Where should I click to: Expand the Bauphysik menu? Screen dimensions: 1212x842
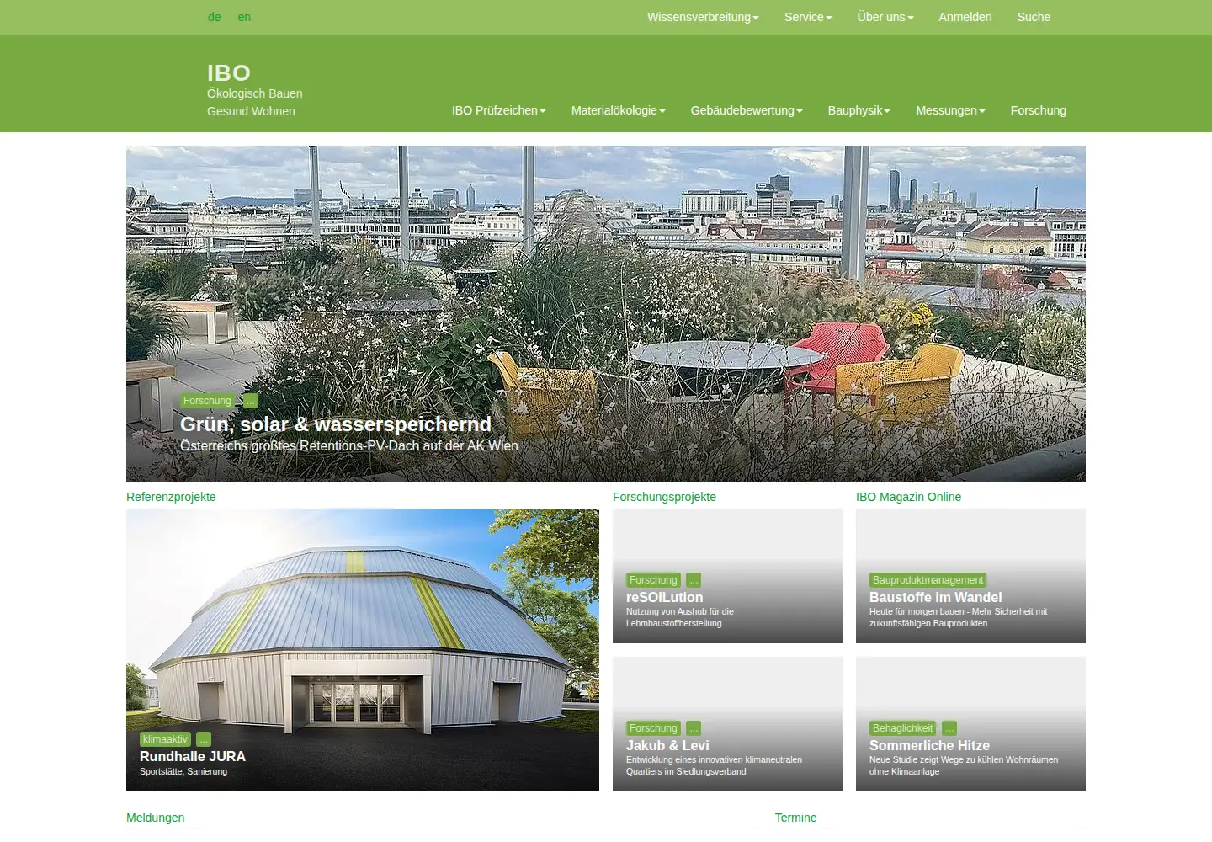click(x=859, y=110)
